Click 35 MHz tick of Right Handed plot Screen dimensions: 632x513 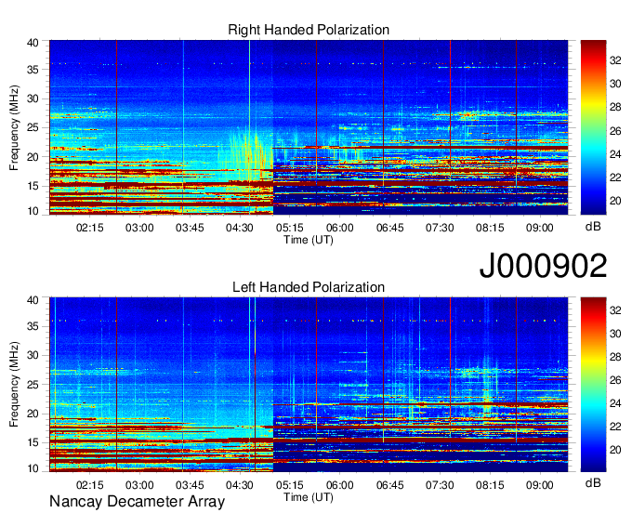pyautogui.click(x=33, y=70)
